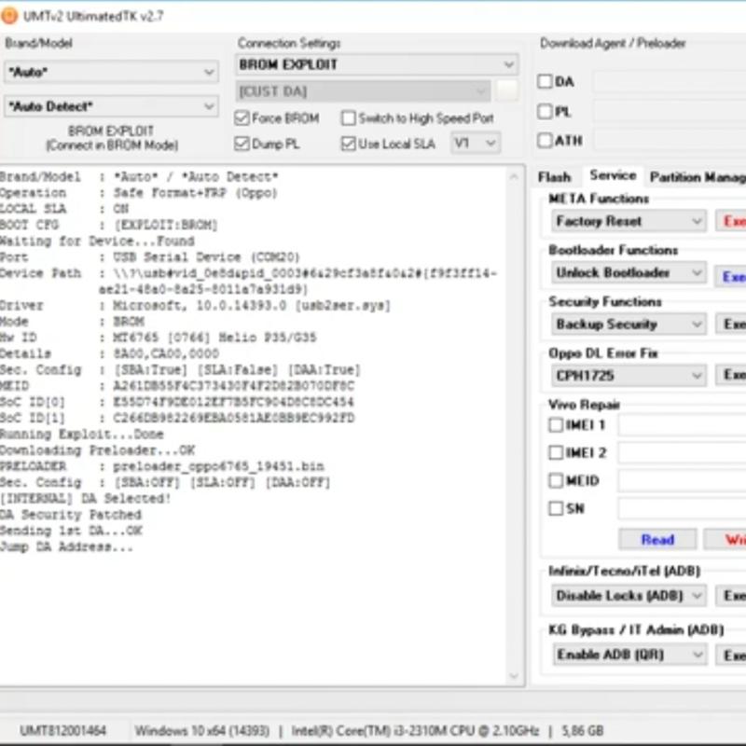746x746 pixels.
Task: Open the Factory Reset META dropdown
Action: (629, 221)
